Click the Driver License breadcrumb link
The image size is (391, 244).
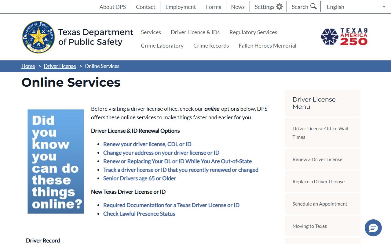pyautogui.click(x=60, y=66)
